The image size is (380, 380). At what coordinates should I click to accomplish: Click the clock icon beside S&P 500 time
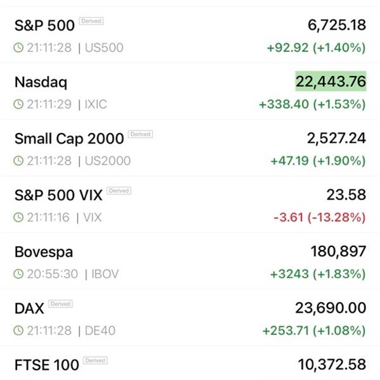[18, 47]
